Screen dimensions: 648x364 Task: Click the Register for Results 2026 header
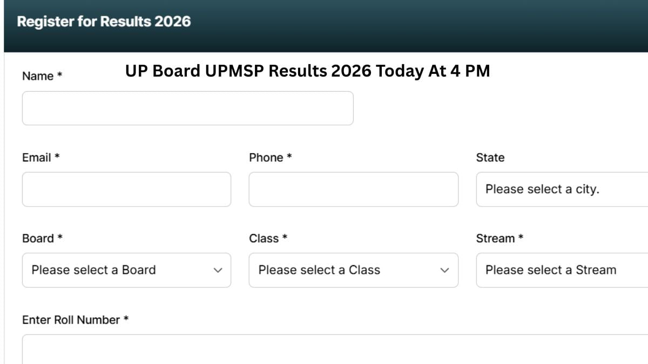point(104,22)
